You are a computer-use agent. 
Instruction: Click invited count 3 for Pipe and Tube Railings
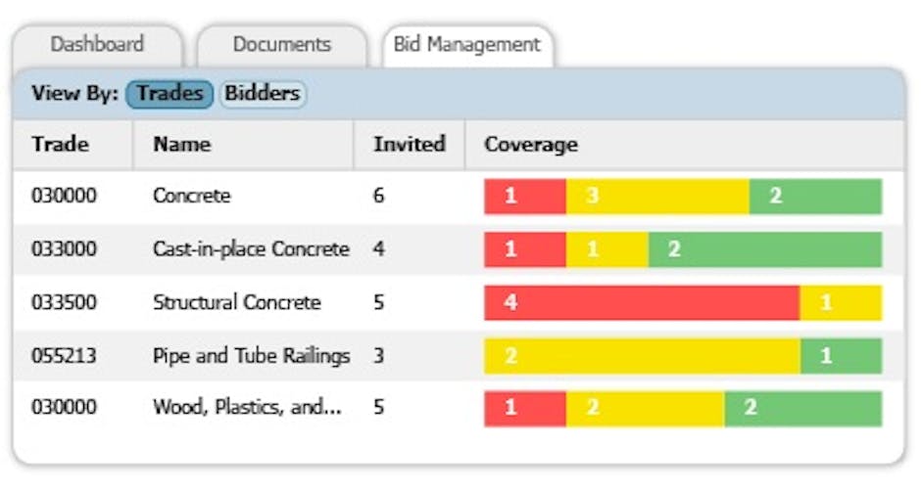click(x=379, y=356)
